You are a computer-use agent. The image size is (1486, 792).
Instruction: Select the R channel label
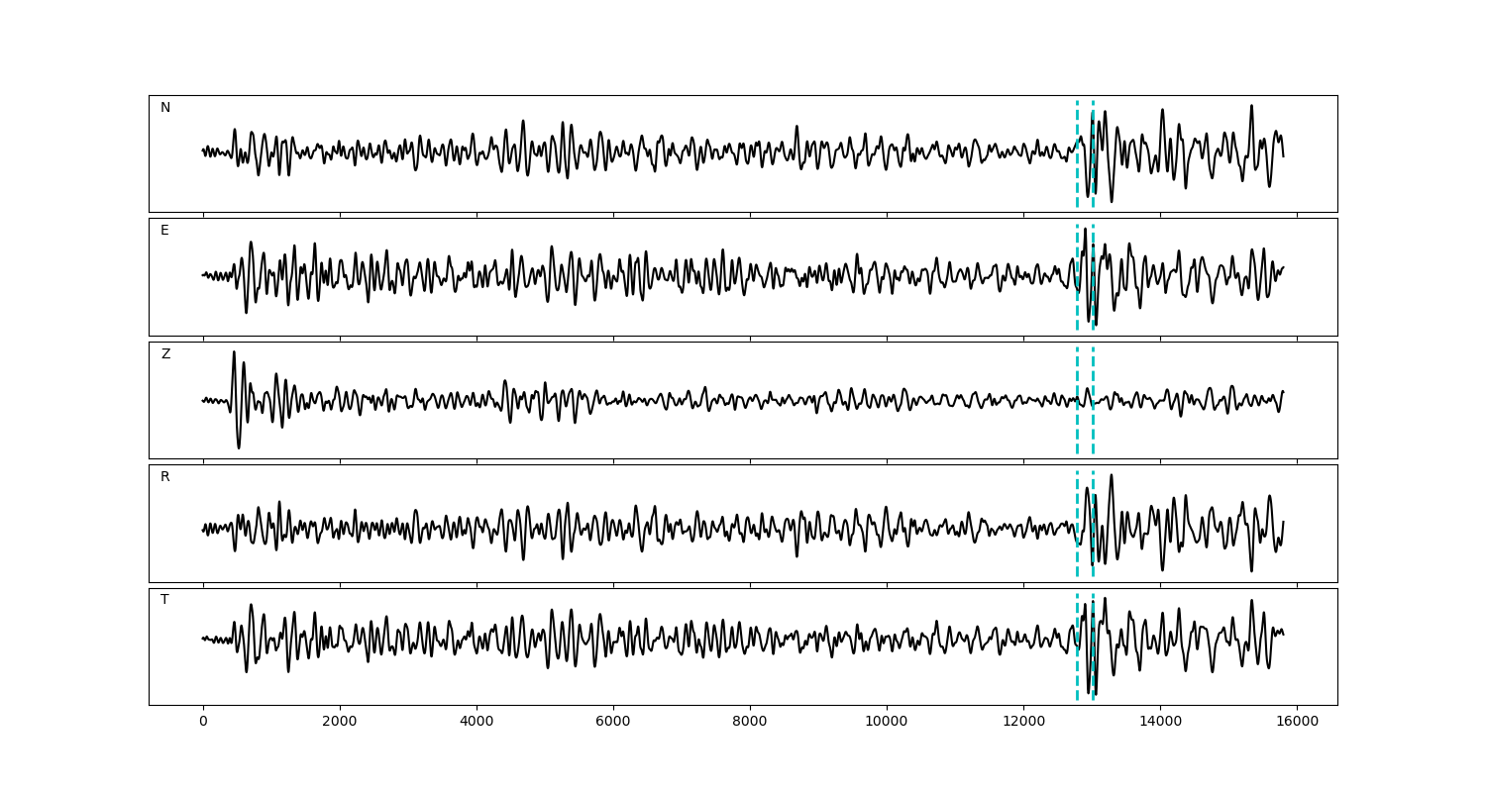pos(165,477)
